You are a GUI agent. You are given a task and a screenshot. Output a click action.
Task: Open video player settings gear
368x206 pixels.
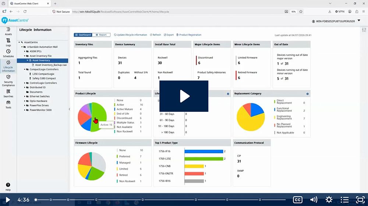pos(329,200)
